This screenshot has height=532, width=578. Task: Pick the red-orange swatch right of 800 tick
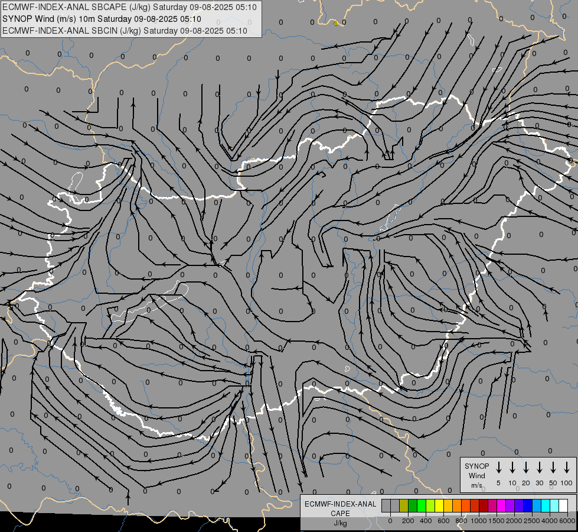pyautogui.click(x=466, y=505)
